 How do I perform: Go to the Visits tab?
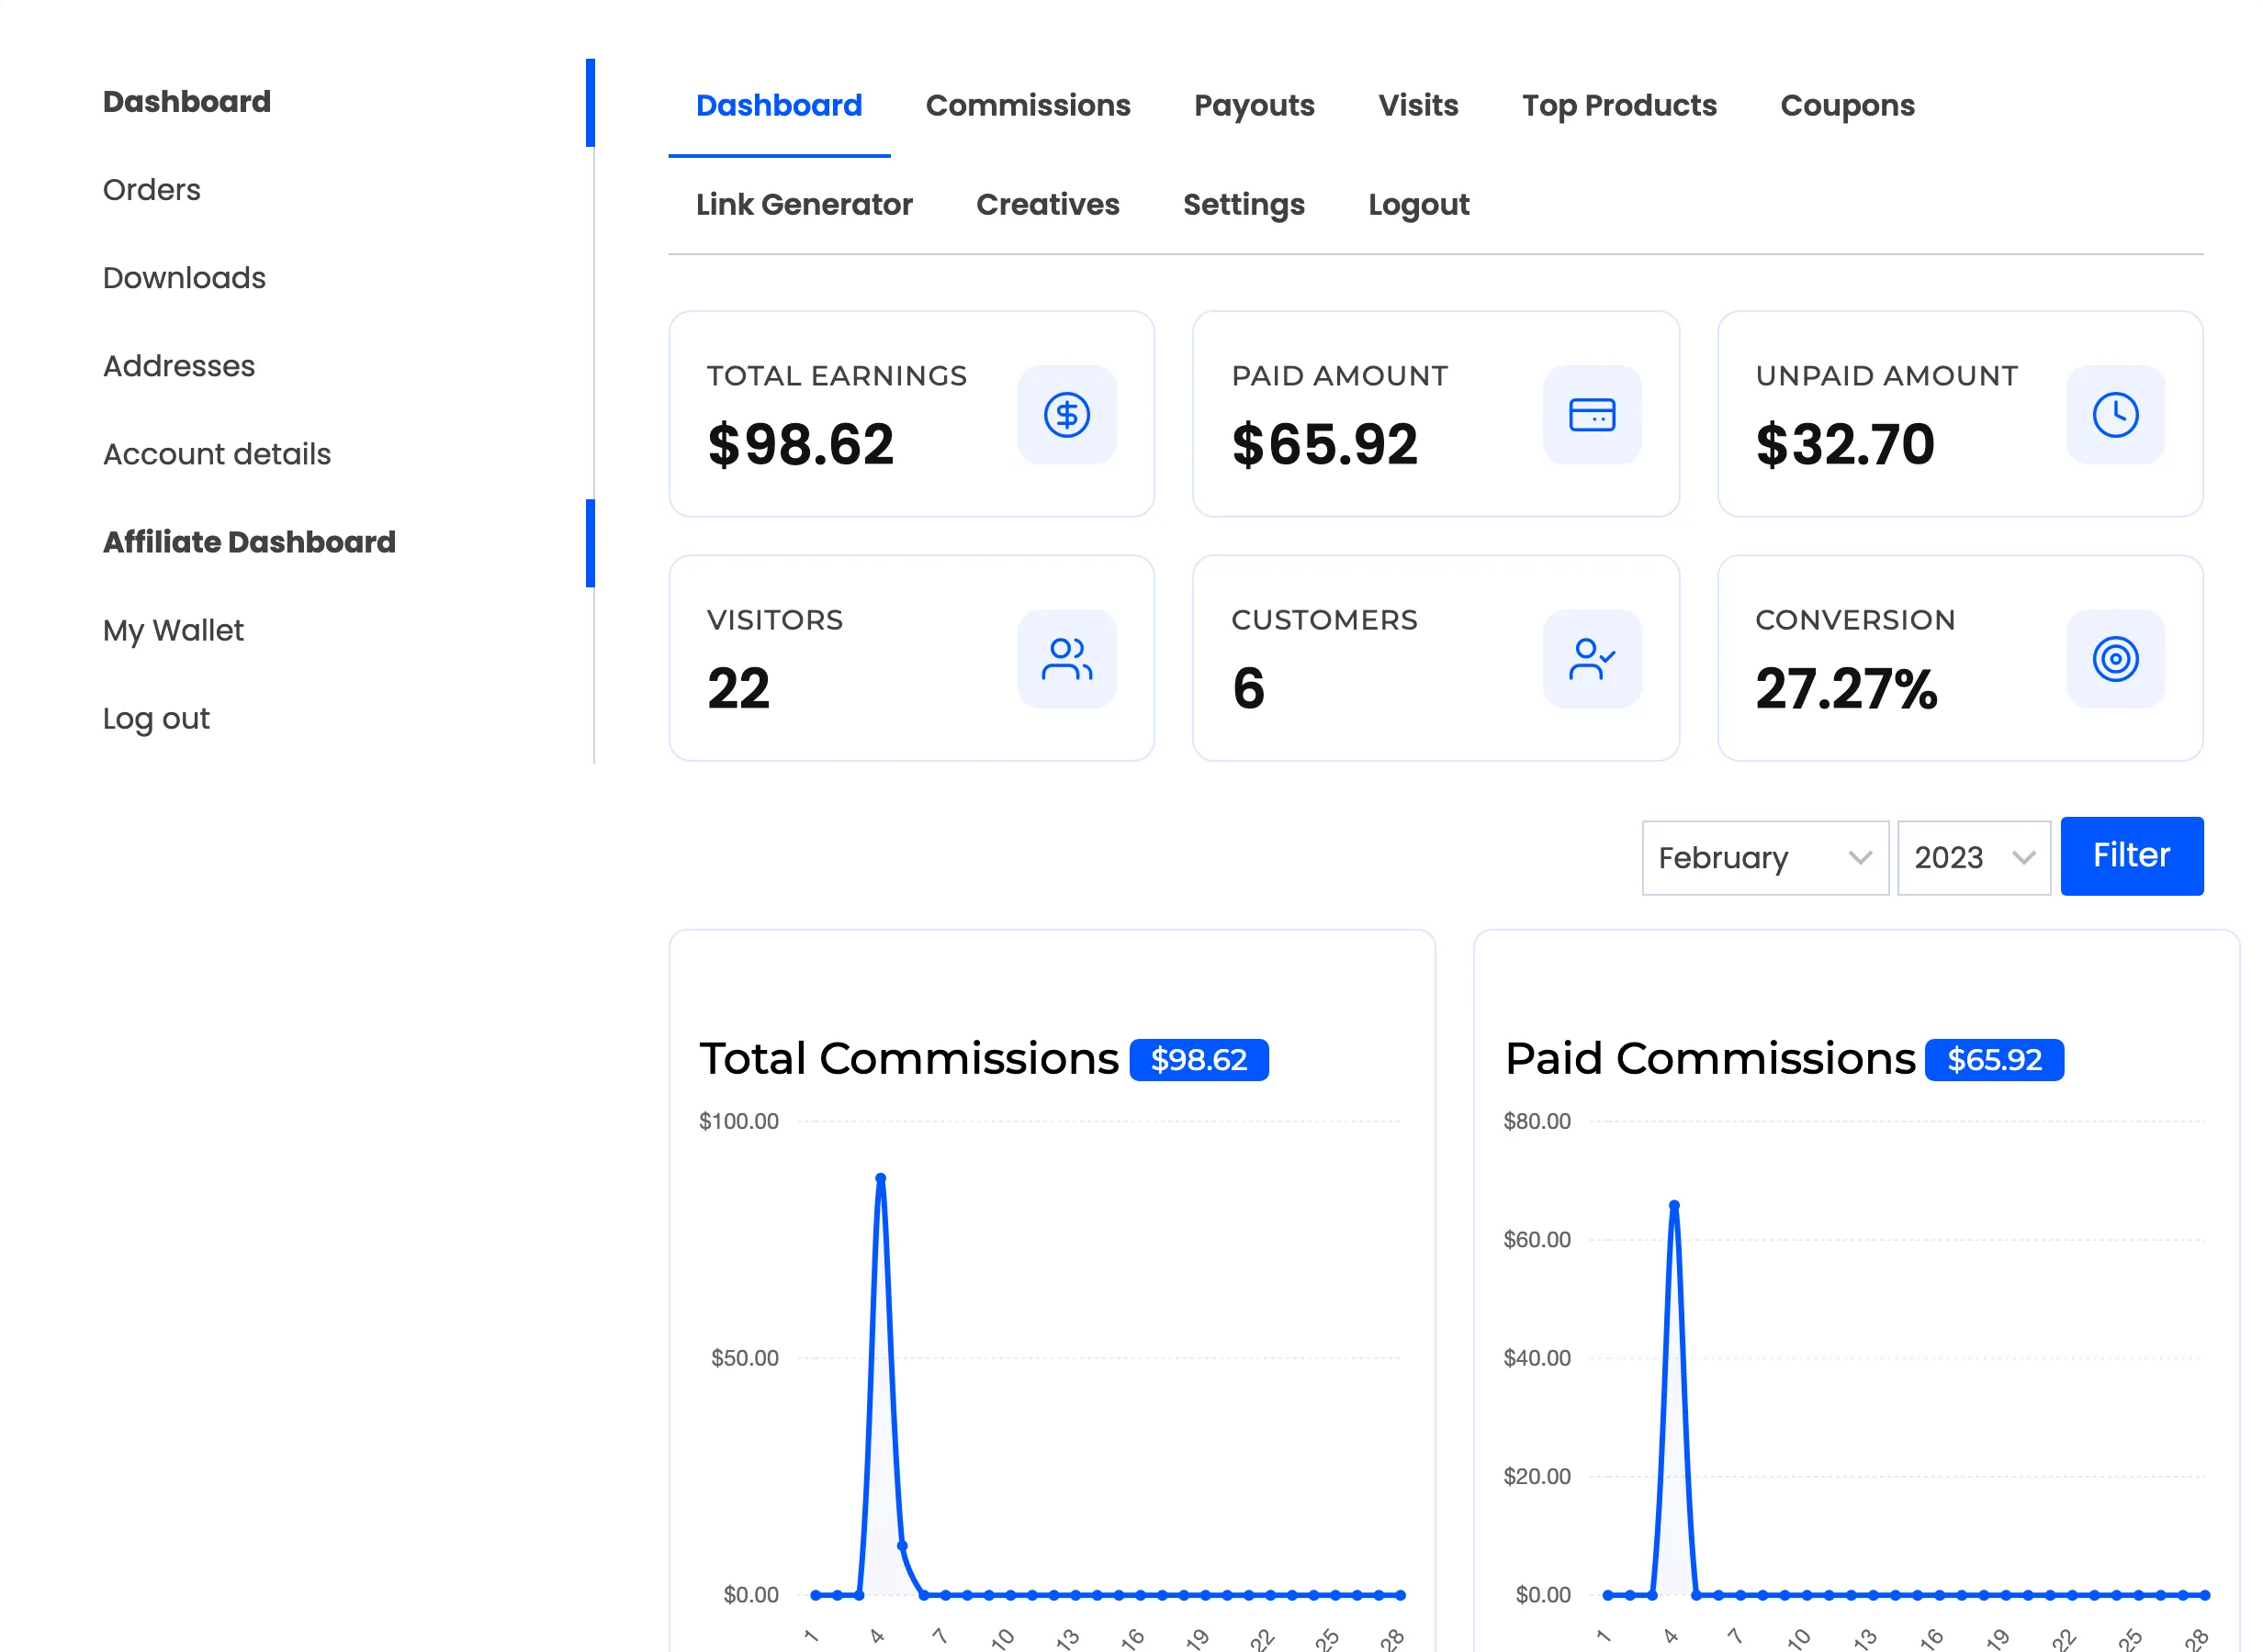pyautogui.click(x=1418, y=106)
